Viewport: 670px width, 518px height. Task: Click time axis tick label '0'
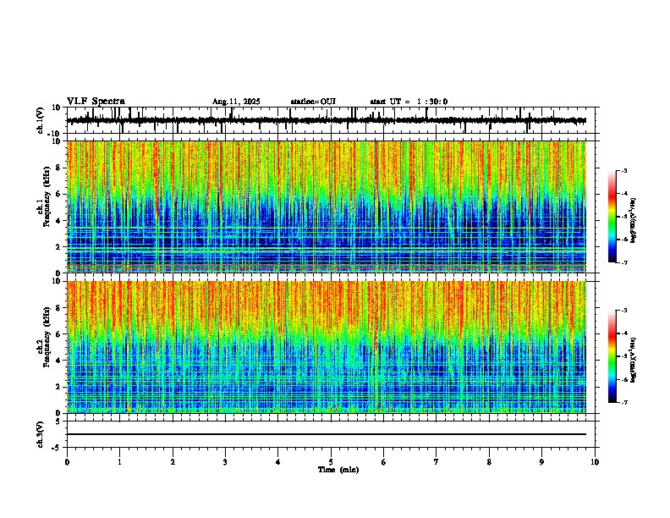coord(67,462)
